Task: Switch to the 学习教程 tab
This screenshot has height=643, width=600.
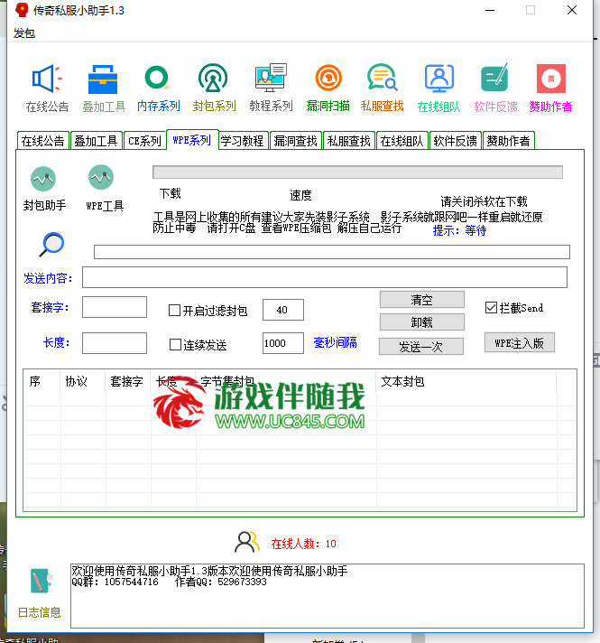Action: pos(243,141)
